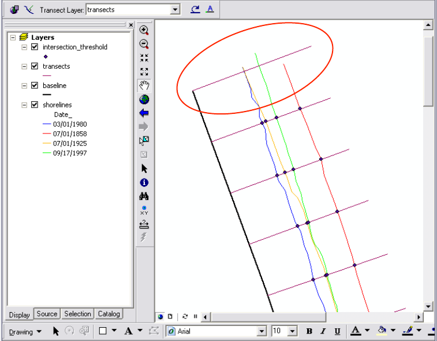Activate the Pan hand tool
This screenshot has height=341, width=437.
(x=144, y=86)
